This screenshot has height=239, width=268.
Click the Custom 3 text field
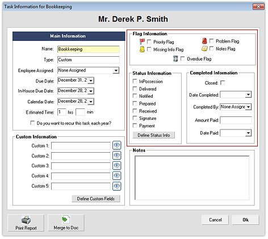tap(81, 166)
